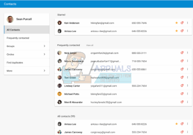This screenshot has width=193, height=135.
Task: Click Google+ icon in Tom Green row
Action: [x=182, y=77]
